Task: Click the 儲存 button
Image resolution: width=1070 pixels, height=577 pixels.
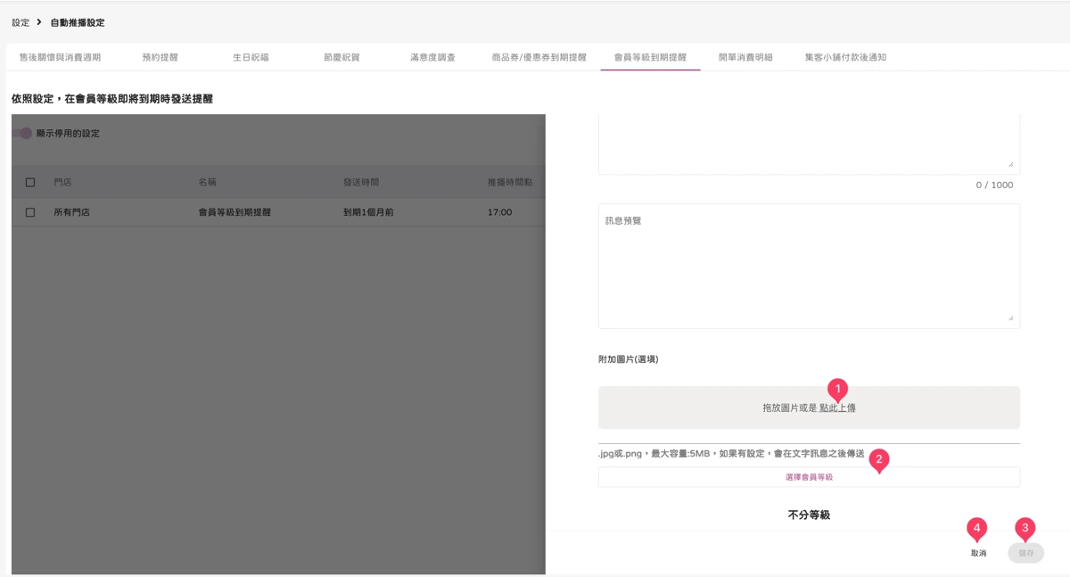Action: coord(1026,553)
